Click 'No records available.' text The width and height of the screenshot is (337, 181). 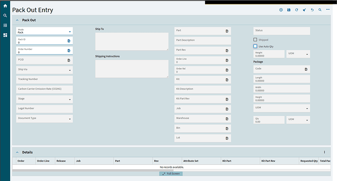coord(172,167)
